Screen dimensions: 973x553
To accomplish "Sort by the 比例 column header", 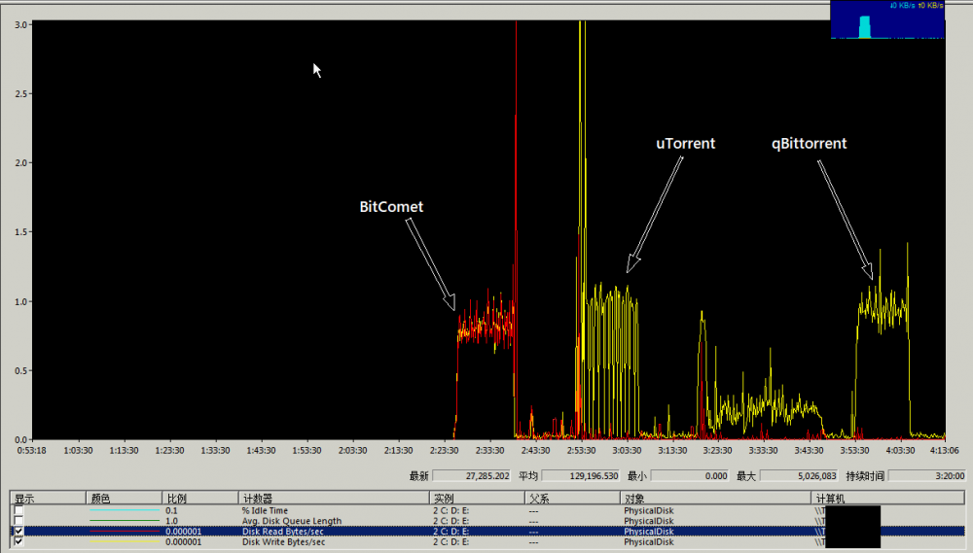I will click(x=200, y=498).
